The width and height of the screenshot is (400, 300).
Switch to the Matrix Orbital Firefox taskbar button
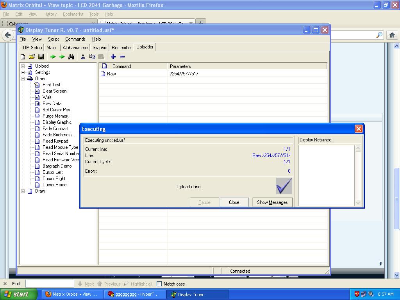coord(72,295)
